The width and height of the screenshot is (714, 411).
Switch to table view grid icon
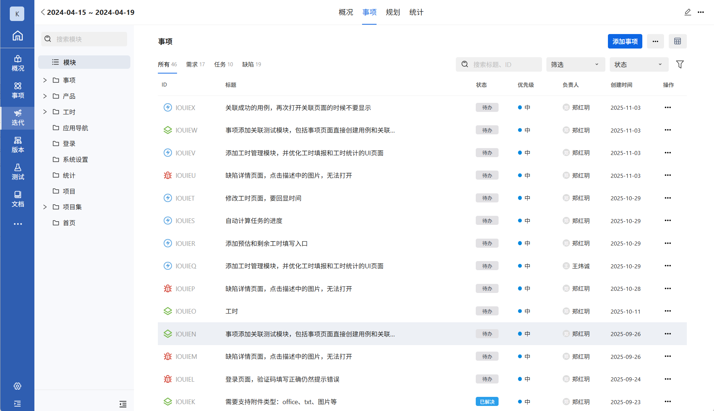click(677, 41)
